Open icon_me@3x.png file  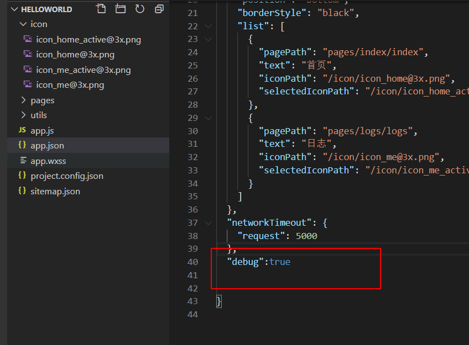pos(70,85)
